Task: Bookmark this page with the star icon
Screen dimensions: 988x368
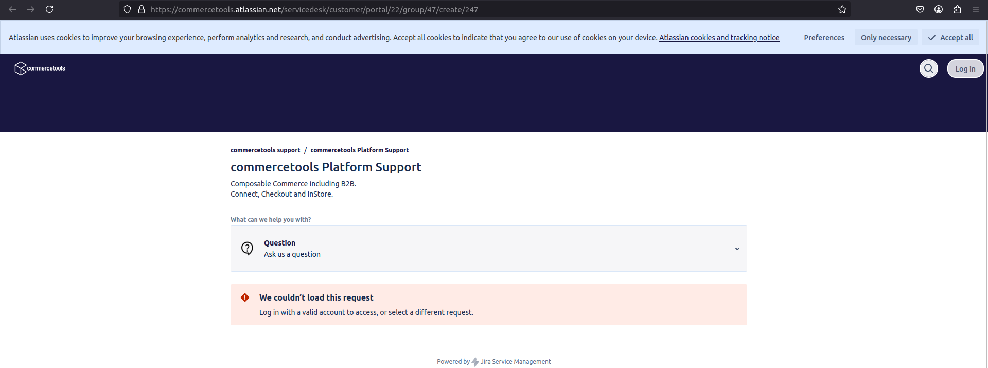Action: pyautogui.click(x=842, y=9)
